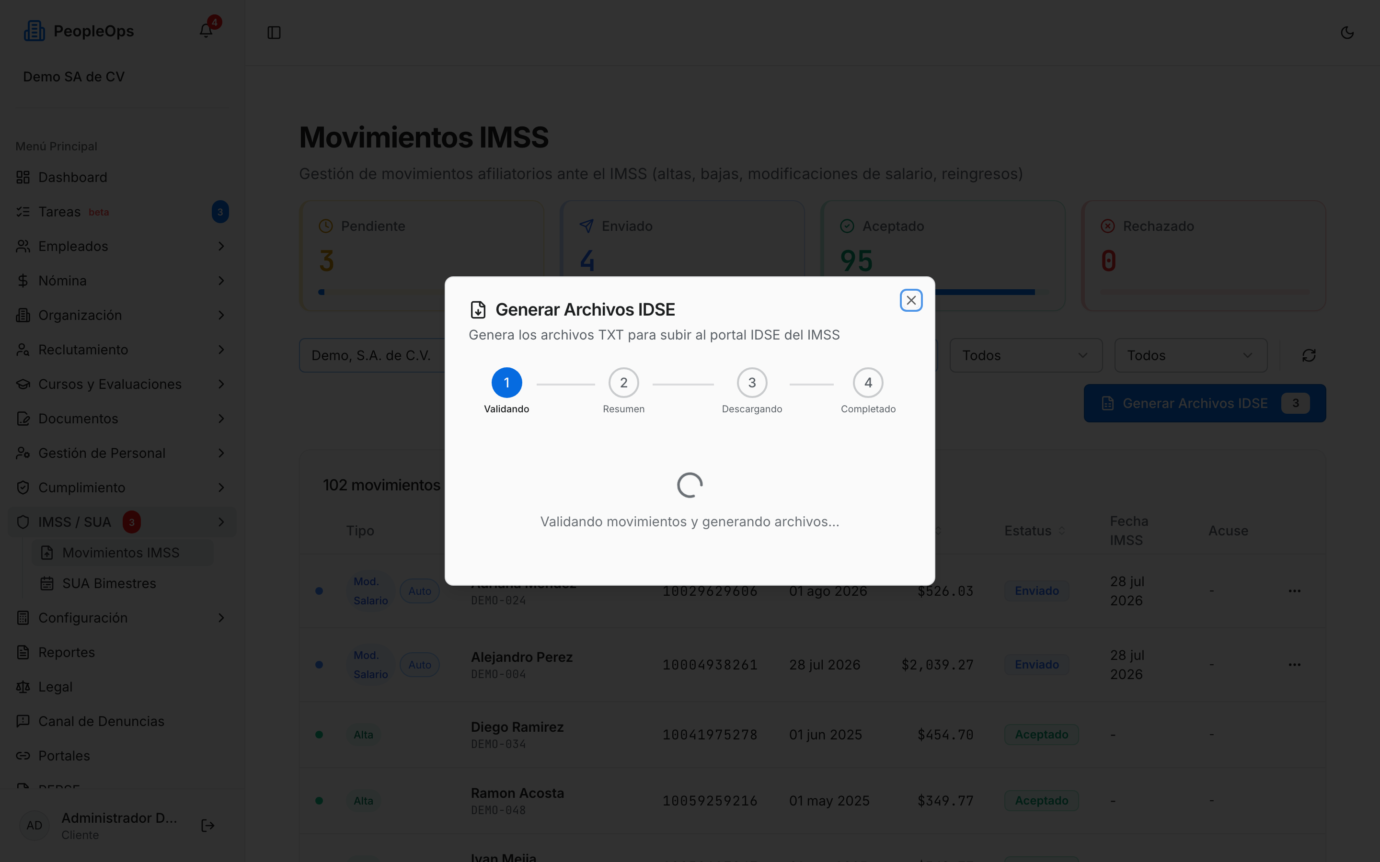Click the logout icon
Viewport: 1380px width, 862px height.
(x=207, y=826)
